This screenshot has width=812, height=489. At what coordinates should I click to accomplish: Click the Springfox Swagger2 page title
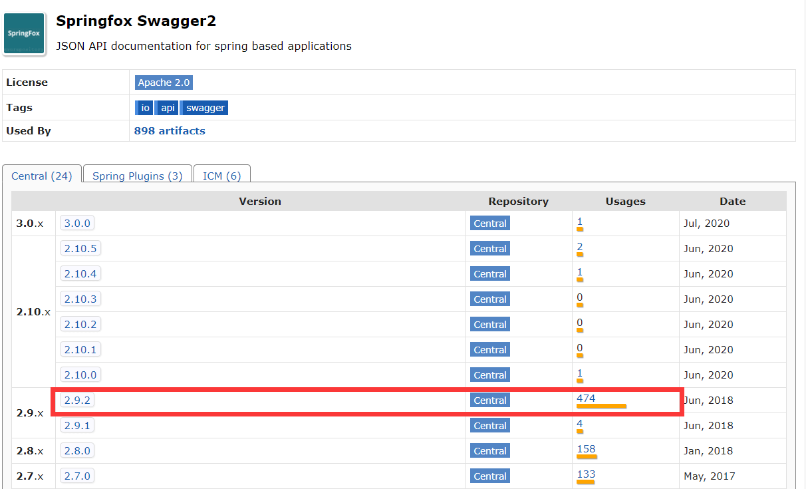coord(136,21)
